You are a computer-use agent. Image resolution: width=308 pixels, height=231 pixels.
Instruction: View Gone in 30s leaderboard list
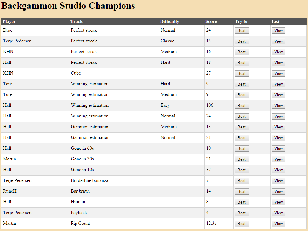[279, 159]
